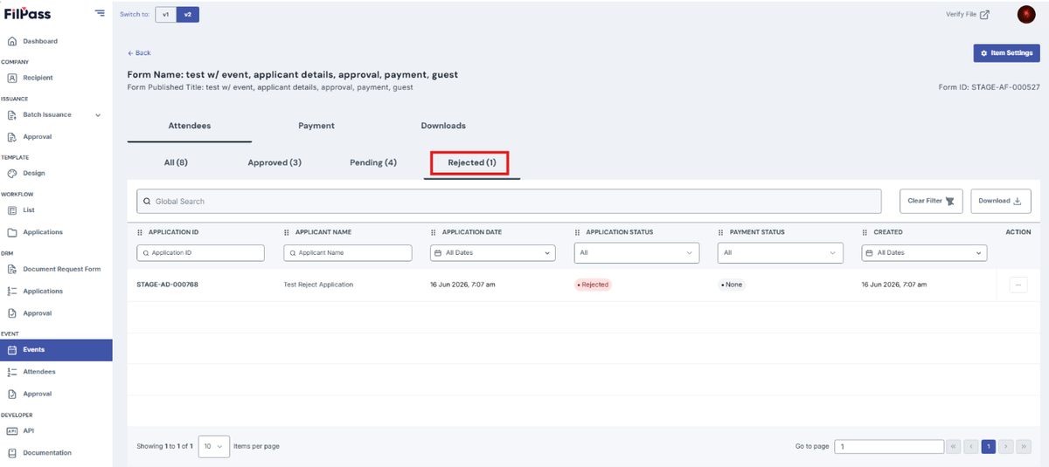Viewport: 1049px width, 467px height.
Task: Select the Attendees tab
Action: tap(190, 126)
